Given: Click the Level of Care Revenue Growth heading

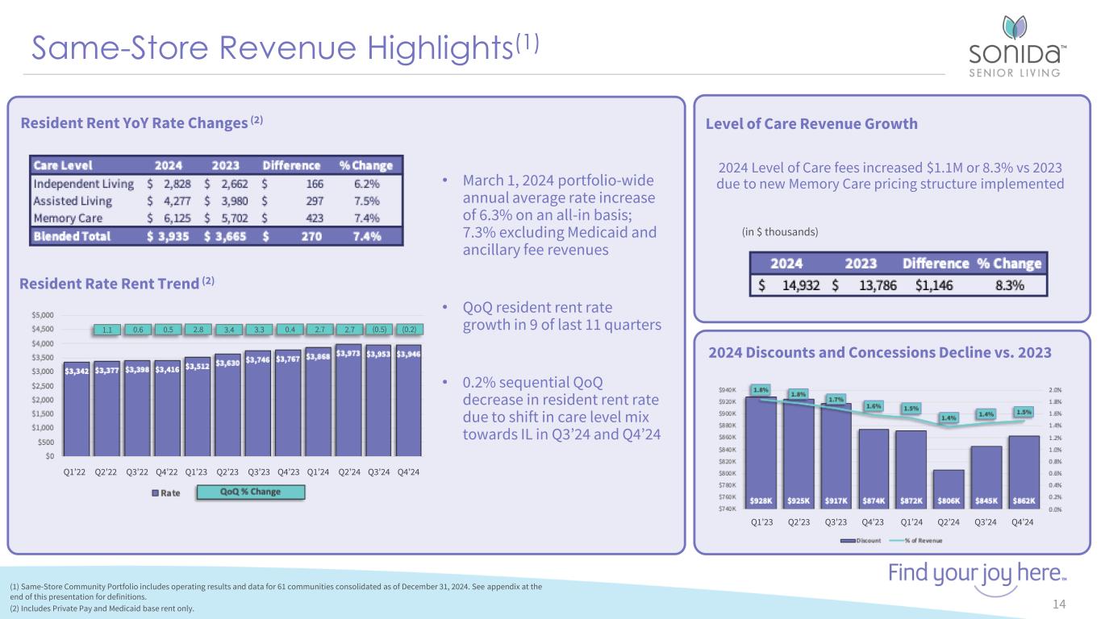Looking at the screenshot, I should pos(811,123).
